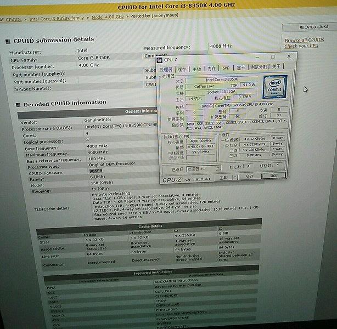This screenshot has height=329, width=337.
Task: Open the 关于 tab
Action: (x=276, y=66)
